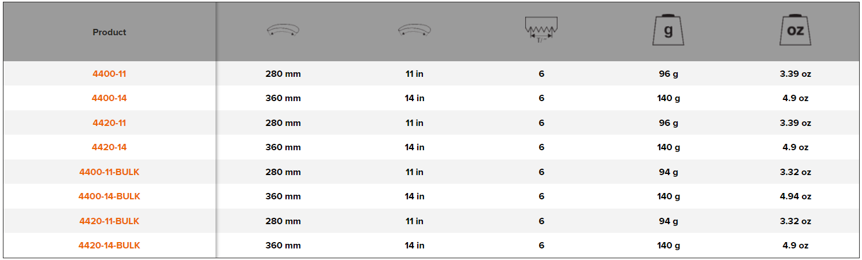This screenshot has width=862, height=260.
Task: Click the 3.32 oz cell for 4400-11-BULK
Action: click(x=795, y=172)
